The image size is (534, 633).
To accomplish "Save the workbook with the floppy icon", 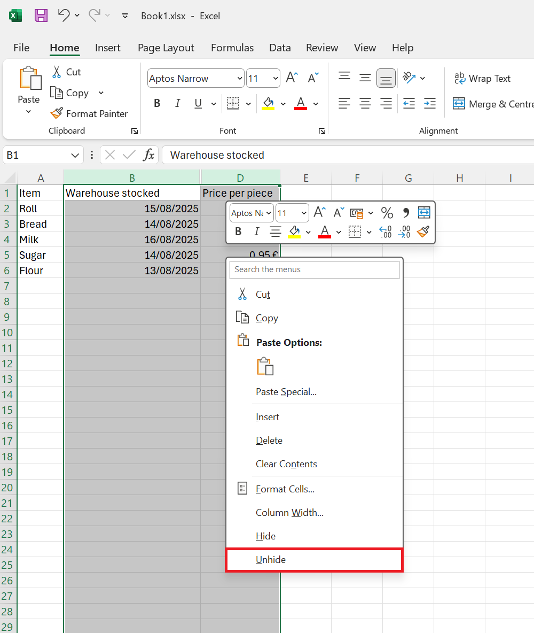I will pyautogui.click(x=41, y=16).
